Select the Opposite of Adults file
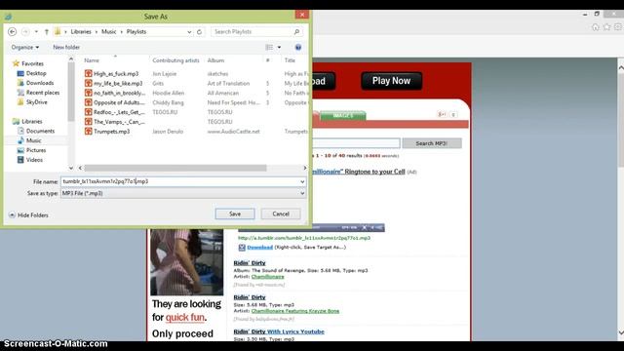 119,102
